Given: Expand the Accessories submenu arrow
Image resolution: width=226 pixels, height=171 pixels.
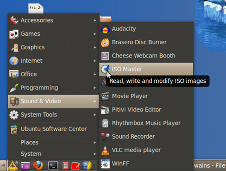Looking at the screenshot, I should (95, 20).
